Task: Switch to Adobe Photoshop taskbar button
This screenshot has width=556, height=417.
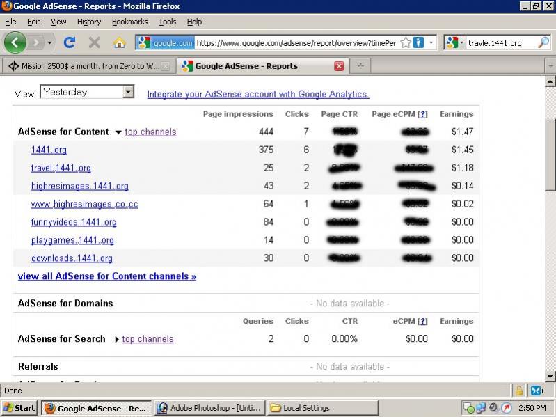Action: pyautogui.click(x=209, y=408)
